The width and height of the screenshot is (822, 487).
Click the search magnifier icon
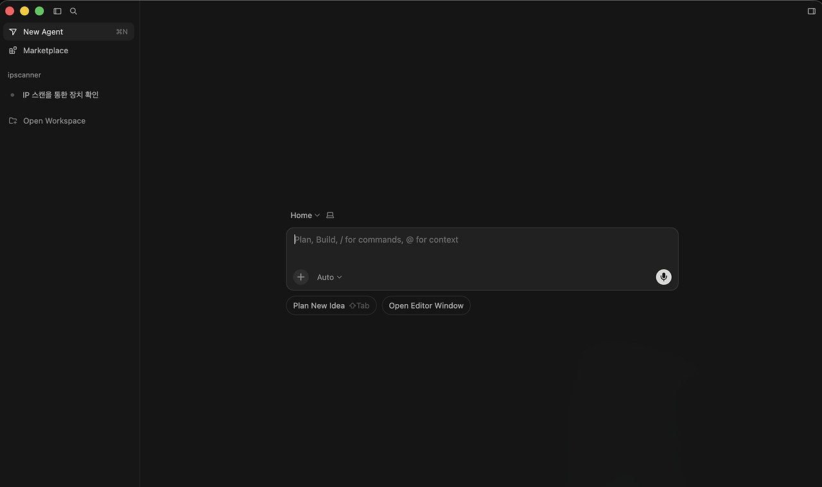click(73, 11)
